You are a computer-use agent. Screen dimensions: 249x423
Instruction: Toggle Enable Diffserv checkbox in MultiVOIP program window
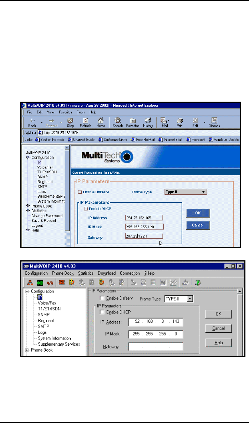tap(102, 298)
